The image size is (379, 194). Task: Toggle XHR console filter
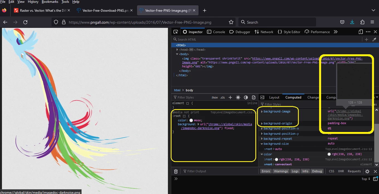point(341,171)
